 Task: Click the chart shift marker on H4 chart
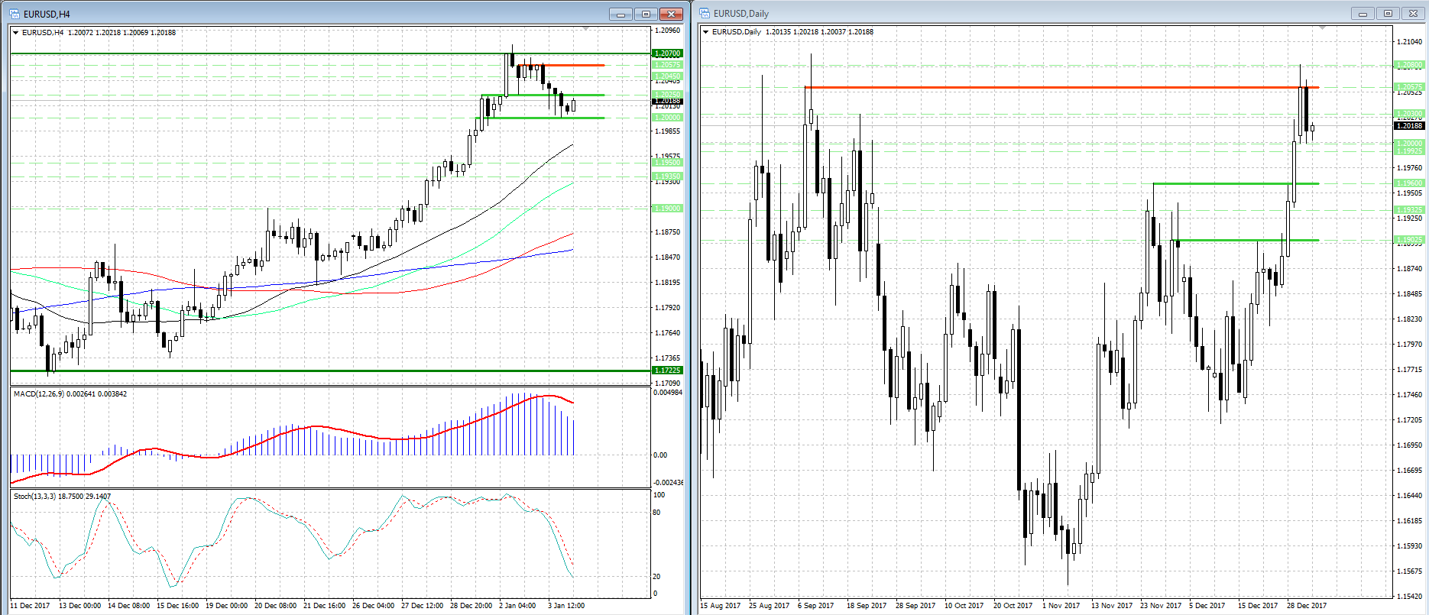click(585, 29)
